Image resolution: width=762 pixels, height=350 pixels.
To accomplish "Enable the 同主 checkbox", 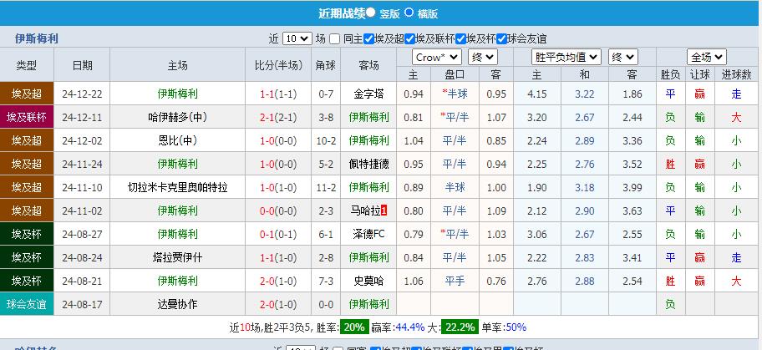I will [335, 38].
